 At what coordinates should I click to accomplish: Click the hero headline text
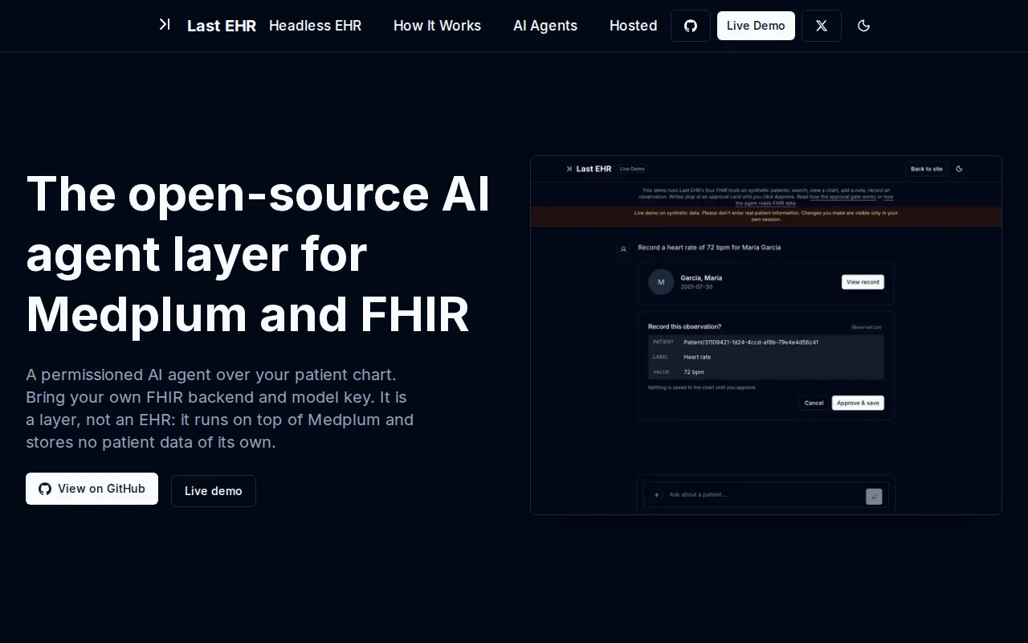point(258,254)
